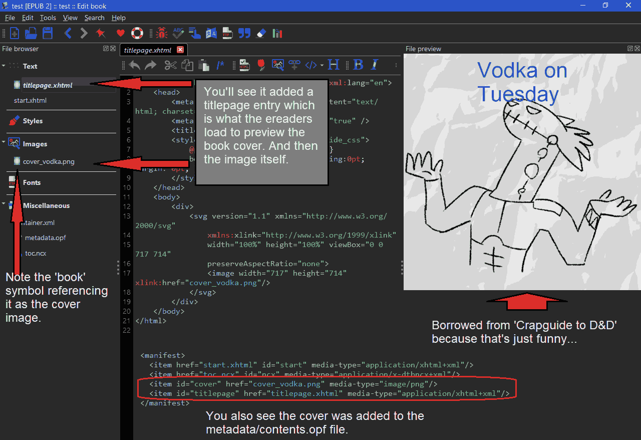Open the Search menu

coord(94,18)
